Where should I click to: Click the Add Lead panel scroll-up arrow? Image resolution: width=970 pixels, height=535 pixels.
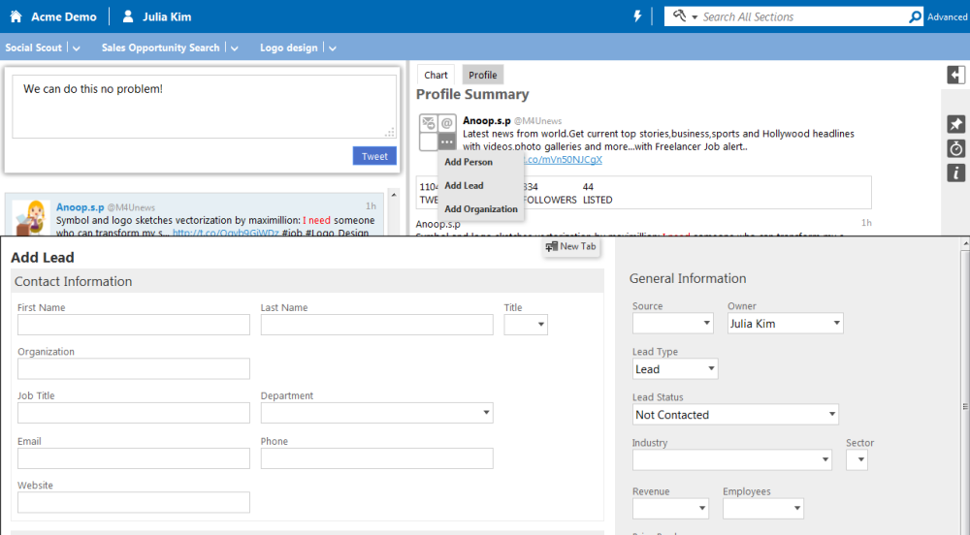click(x=965, y=245)
